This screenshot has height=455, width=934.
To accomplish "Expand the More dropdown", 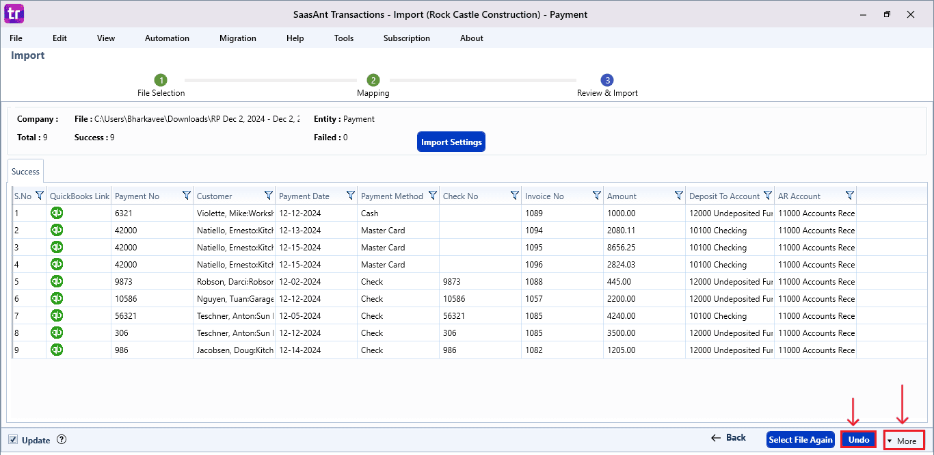I will point(904,440).
